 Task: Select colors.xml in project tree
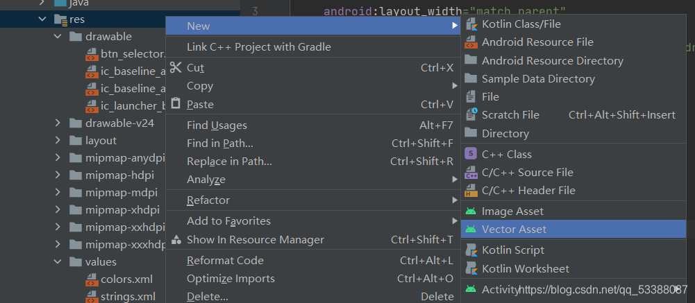[x=126, y=279]
